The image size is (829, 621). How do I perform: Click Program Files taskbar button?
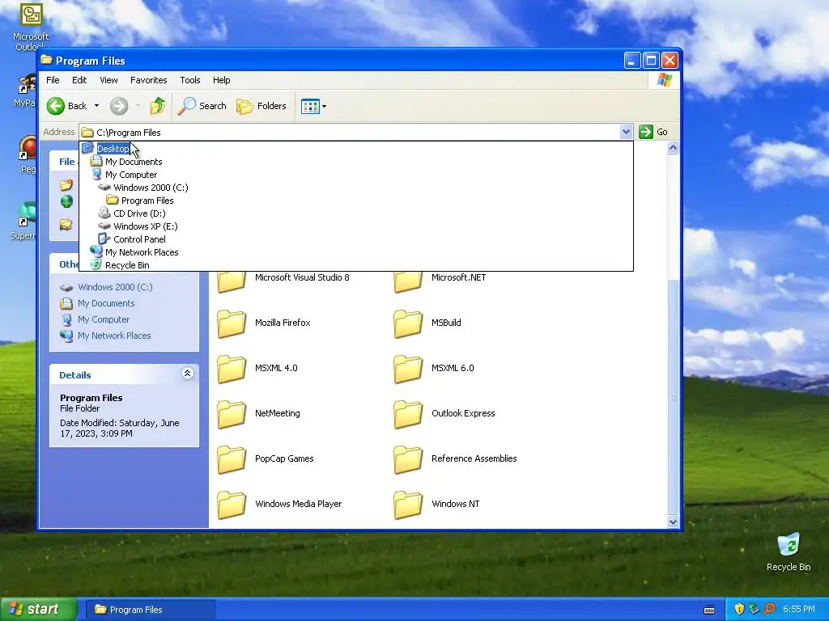pos(150,610)
